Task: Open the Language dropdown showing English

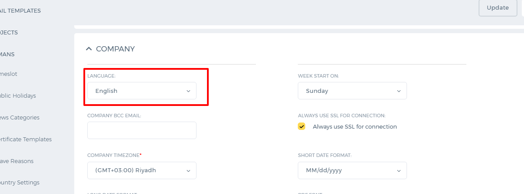Action: click(142, 91)
